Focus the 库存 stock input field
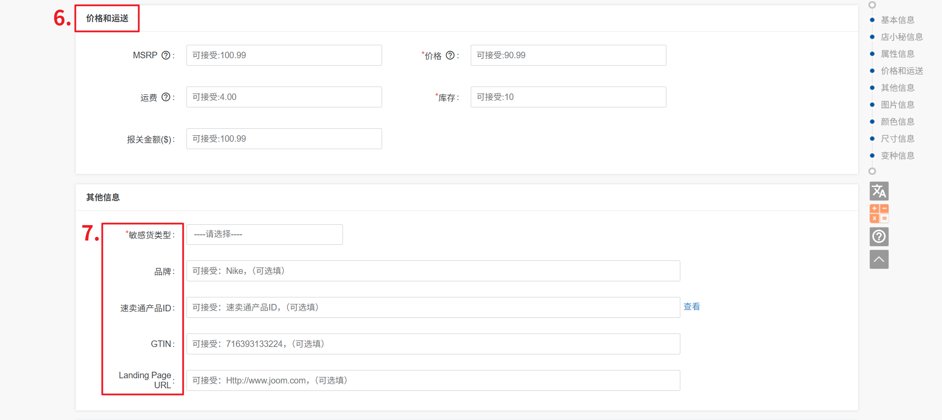Screen dimensions: 942x420 (568, 97)
